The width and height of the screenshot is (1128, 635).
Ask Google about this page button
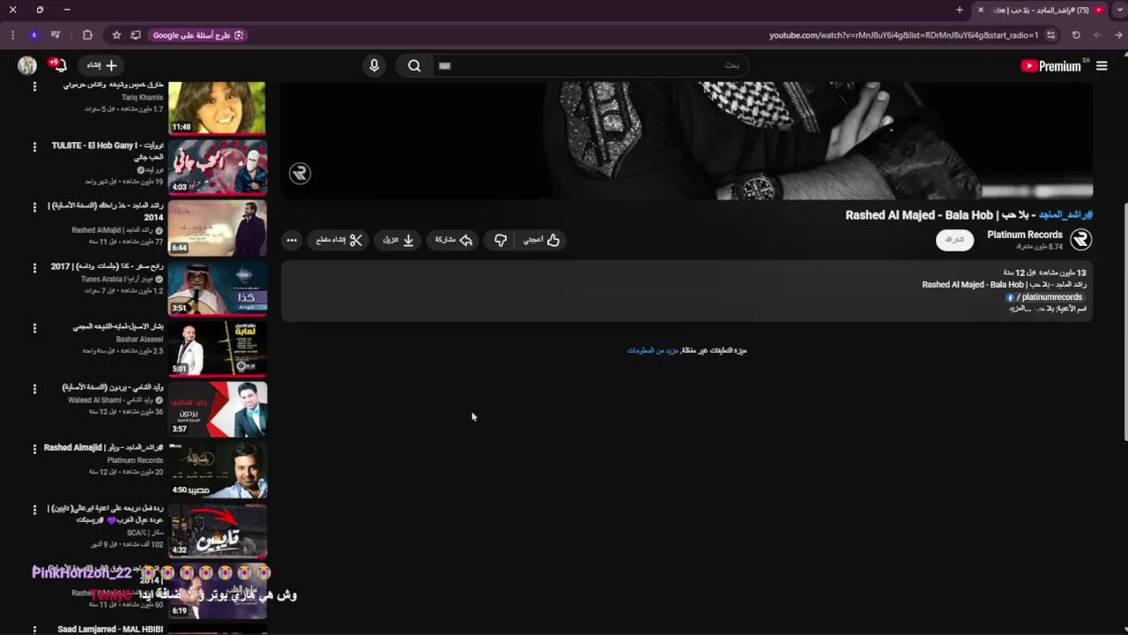pos(197,35)
